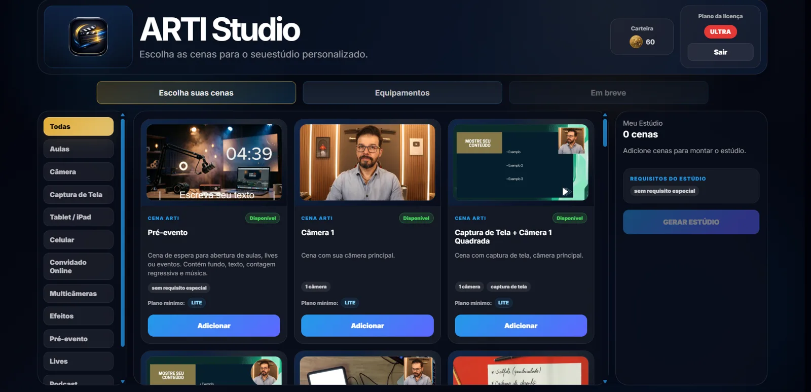Click the wallet balance value 60
Screen dimensions: 811x392
click(x=650, y=42)
